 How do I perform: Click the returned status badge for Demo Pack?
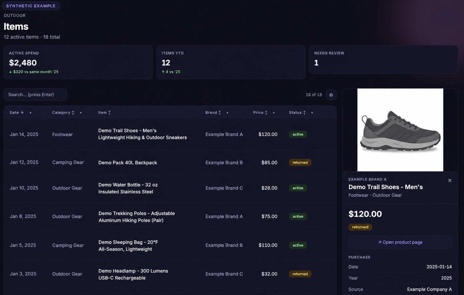[x=300, y=163]
